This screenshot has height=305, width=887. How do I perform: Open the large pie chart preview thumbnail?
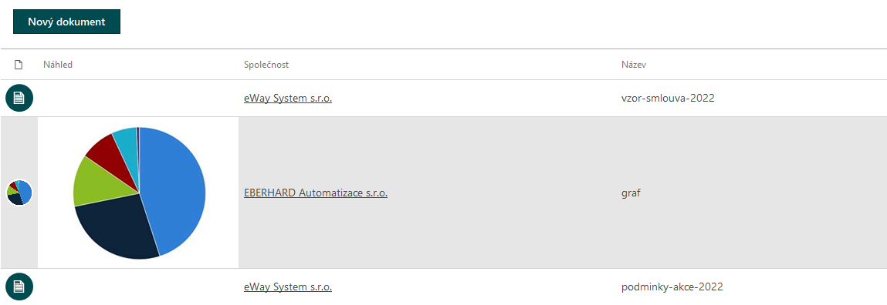[x=139, y=193]
